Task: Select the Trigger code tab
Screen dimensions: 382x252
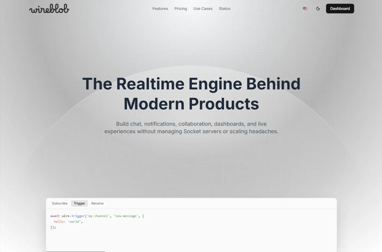Action: [x=80, y=203]
